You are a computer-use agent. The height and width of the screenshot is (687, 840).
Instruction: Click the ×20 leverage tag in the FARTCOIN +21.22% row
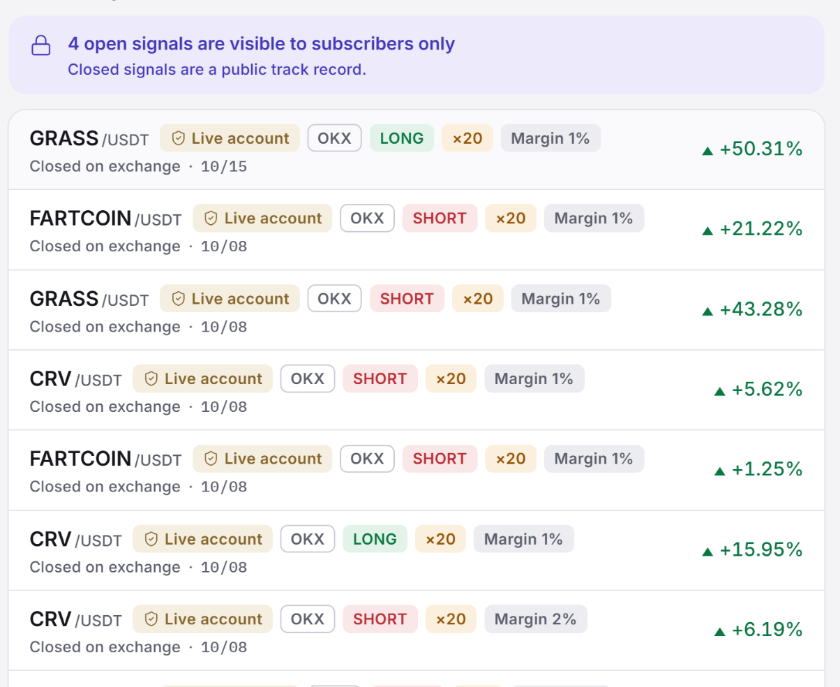pos(511,219)
